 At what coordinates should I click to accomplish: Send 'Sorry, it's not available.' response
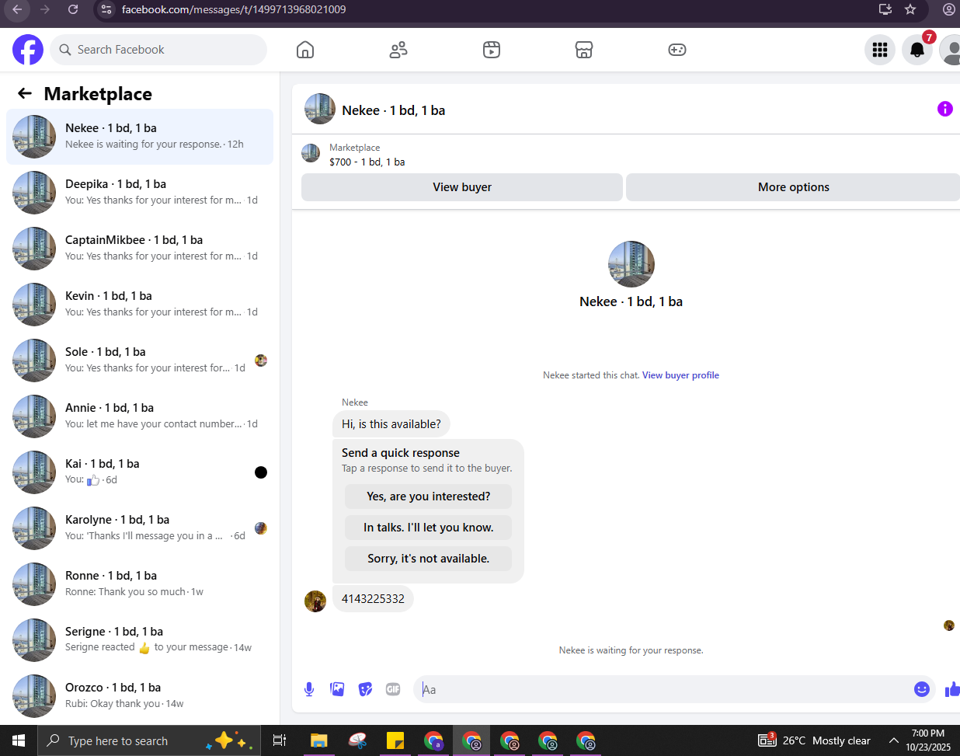[x=428, y=559]
